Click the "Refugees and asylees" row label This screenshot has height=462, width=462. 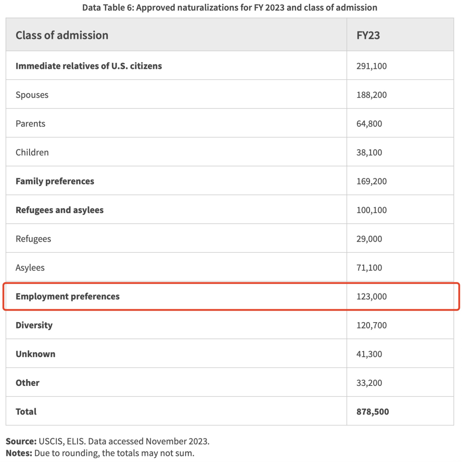59,210
